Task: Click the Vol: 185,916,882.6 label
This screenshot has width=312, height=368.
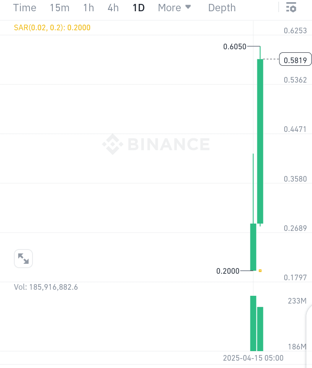Action: (x=46, y=287)
